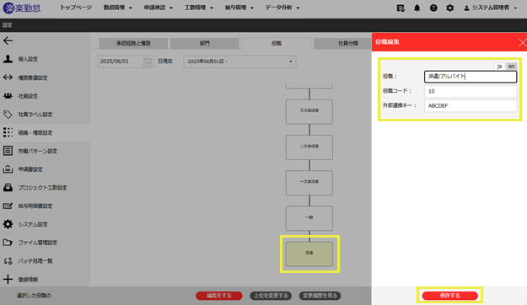Click the 変更履歴を見る button

[x=320, y=296]
